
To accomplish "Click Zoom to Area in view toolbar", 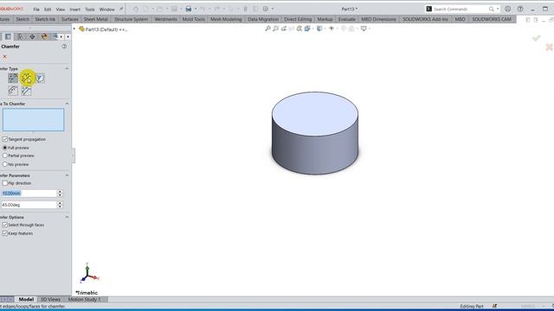I will click(275, 29).
